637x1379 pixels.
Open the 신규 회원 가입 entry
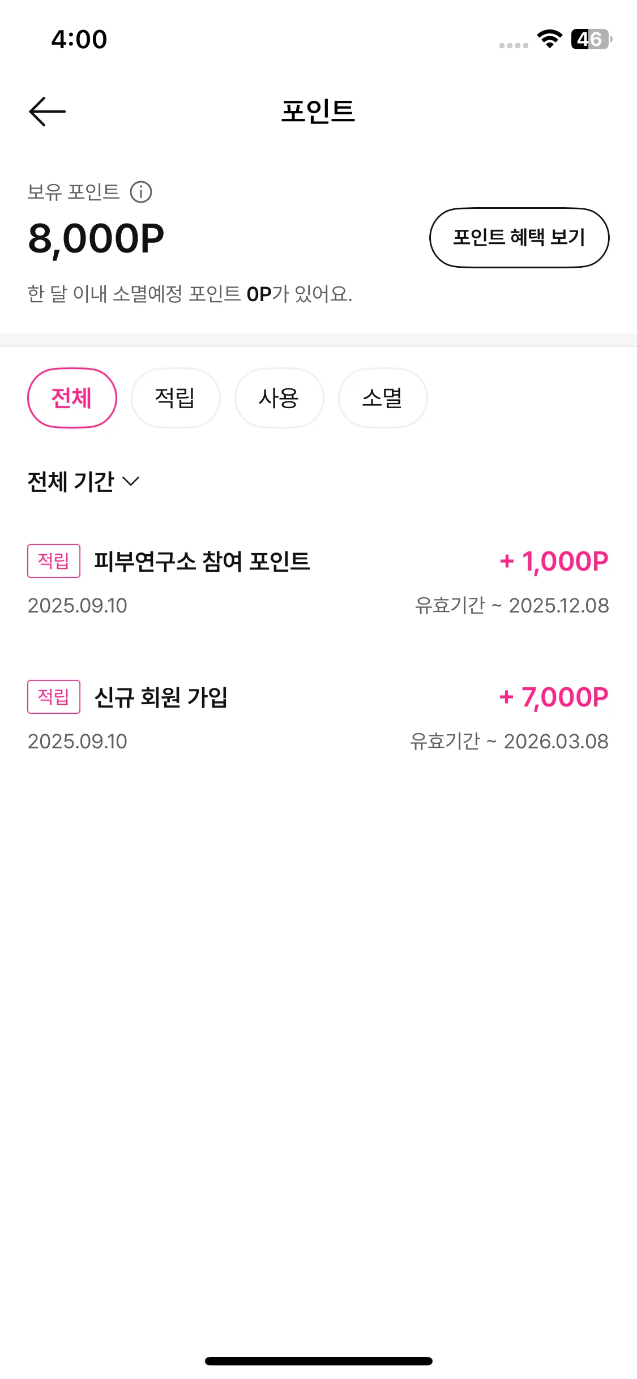[318, 719]
